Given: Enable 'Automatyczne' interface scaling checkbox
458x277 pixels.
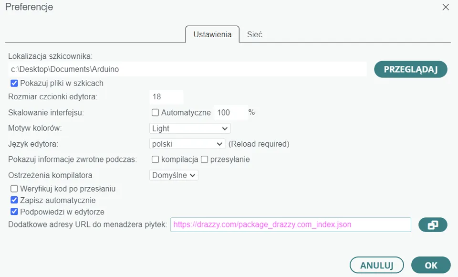Looking at the screenshot, I should coord(155,113).
